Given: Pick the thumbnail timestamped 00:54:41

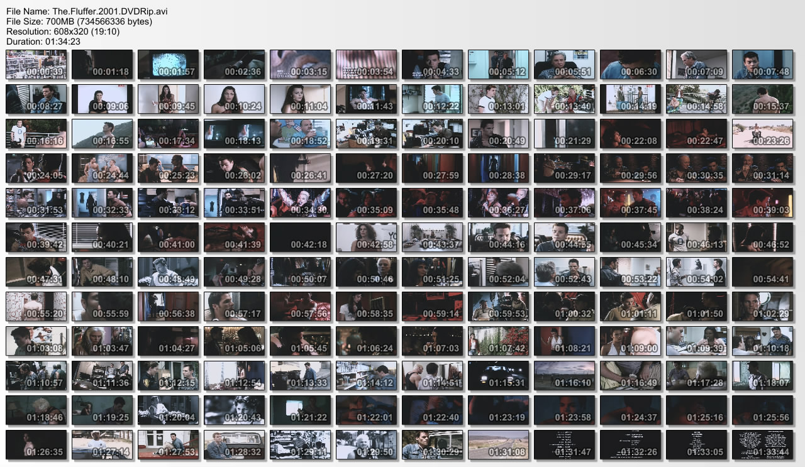Looking at the screenshot, I should pyautogui.click(x=762, y=272).
